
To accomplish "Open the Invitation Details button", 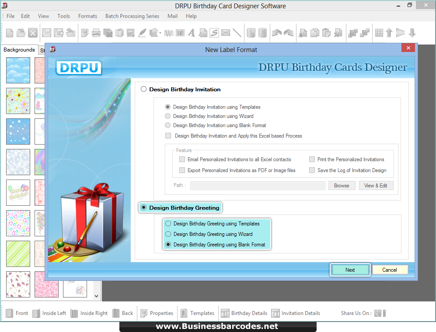I will (x=296, y=313).
